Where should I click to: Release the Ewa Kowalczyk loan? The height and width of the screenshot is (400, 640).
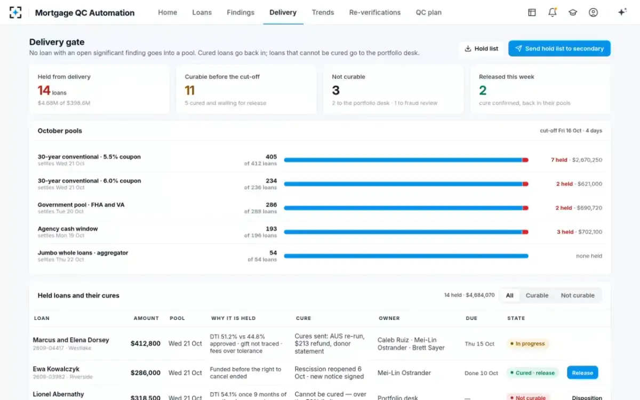click(x=582, y=373)
